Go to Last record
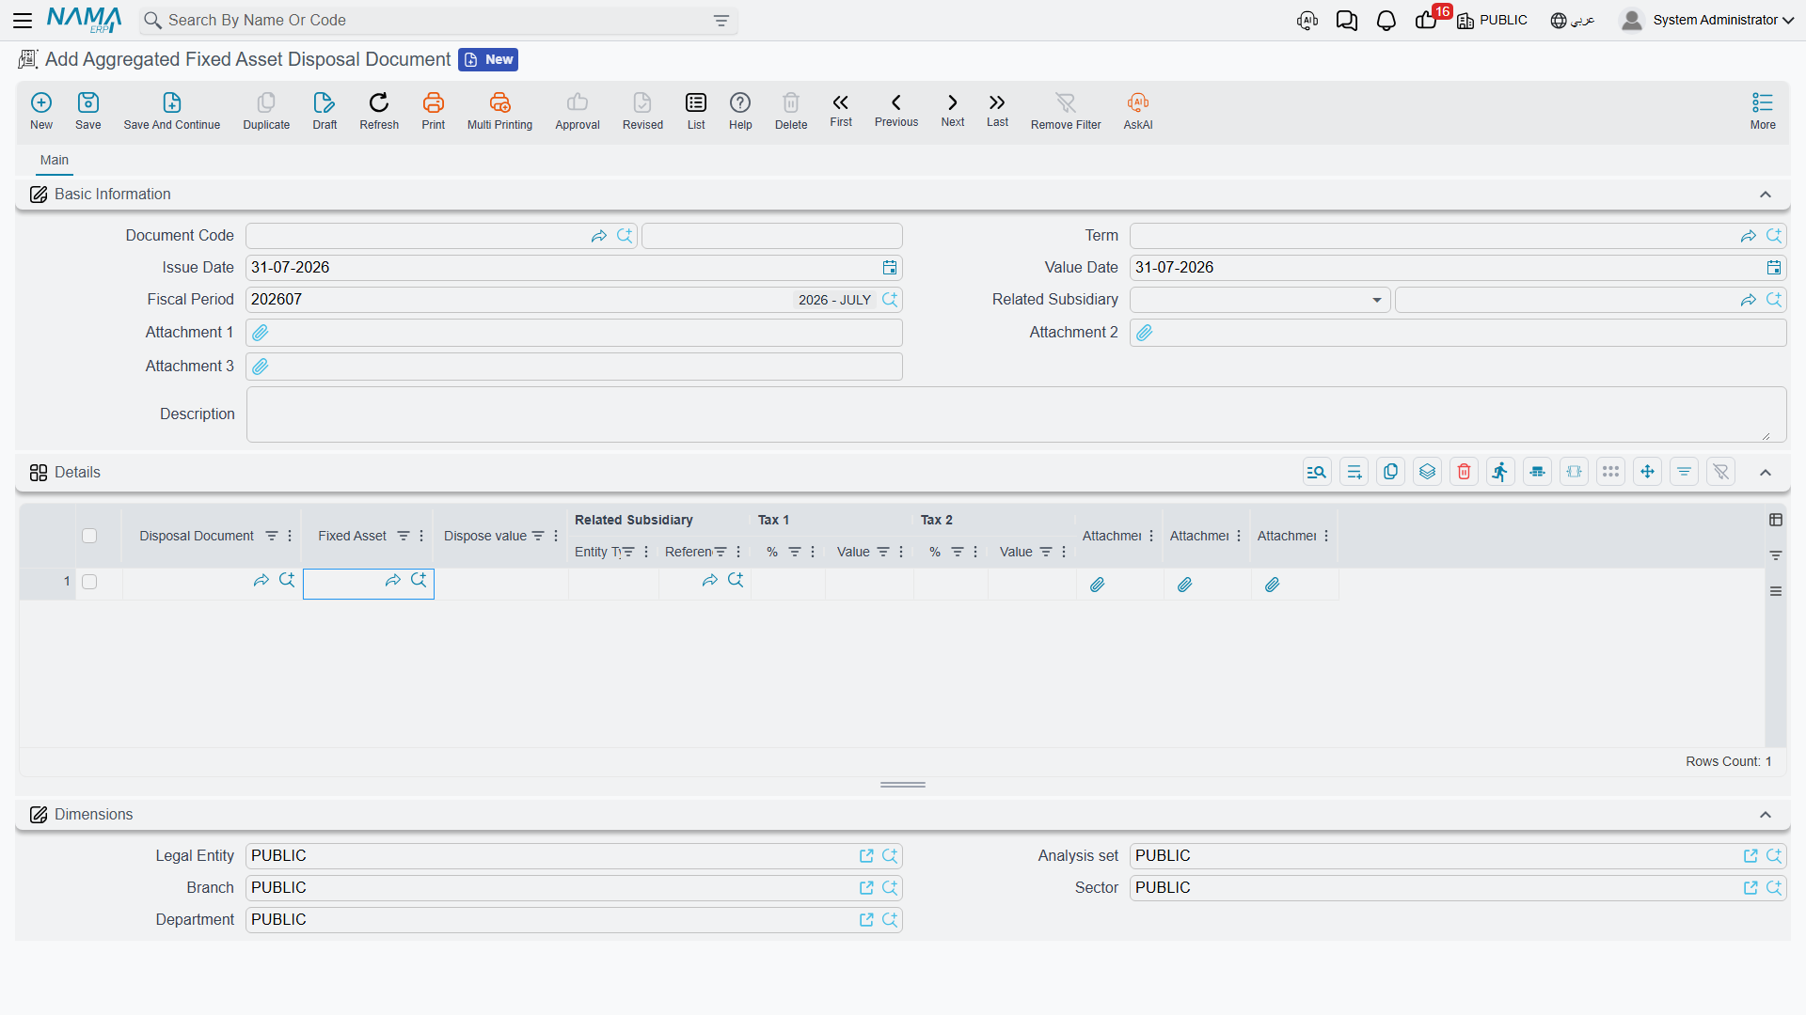Viewport: 1806px width, 1015px height. pos(997,110)
